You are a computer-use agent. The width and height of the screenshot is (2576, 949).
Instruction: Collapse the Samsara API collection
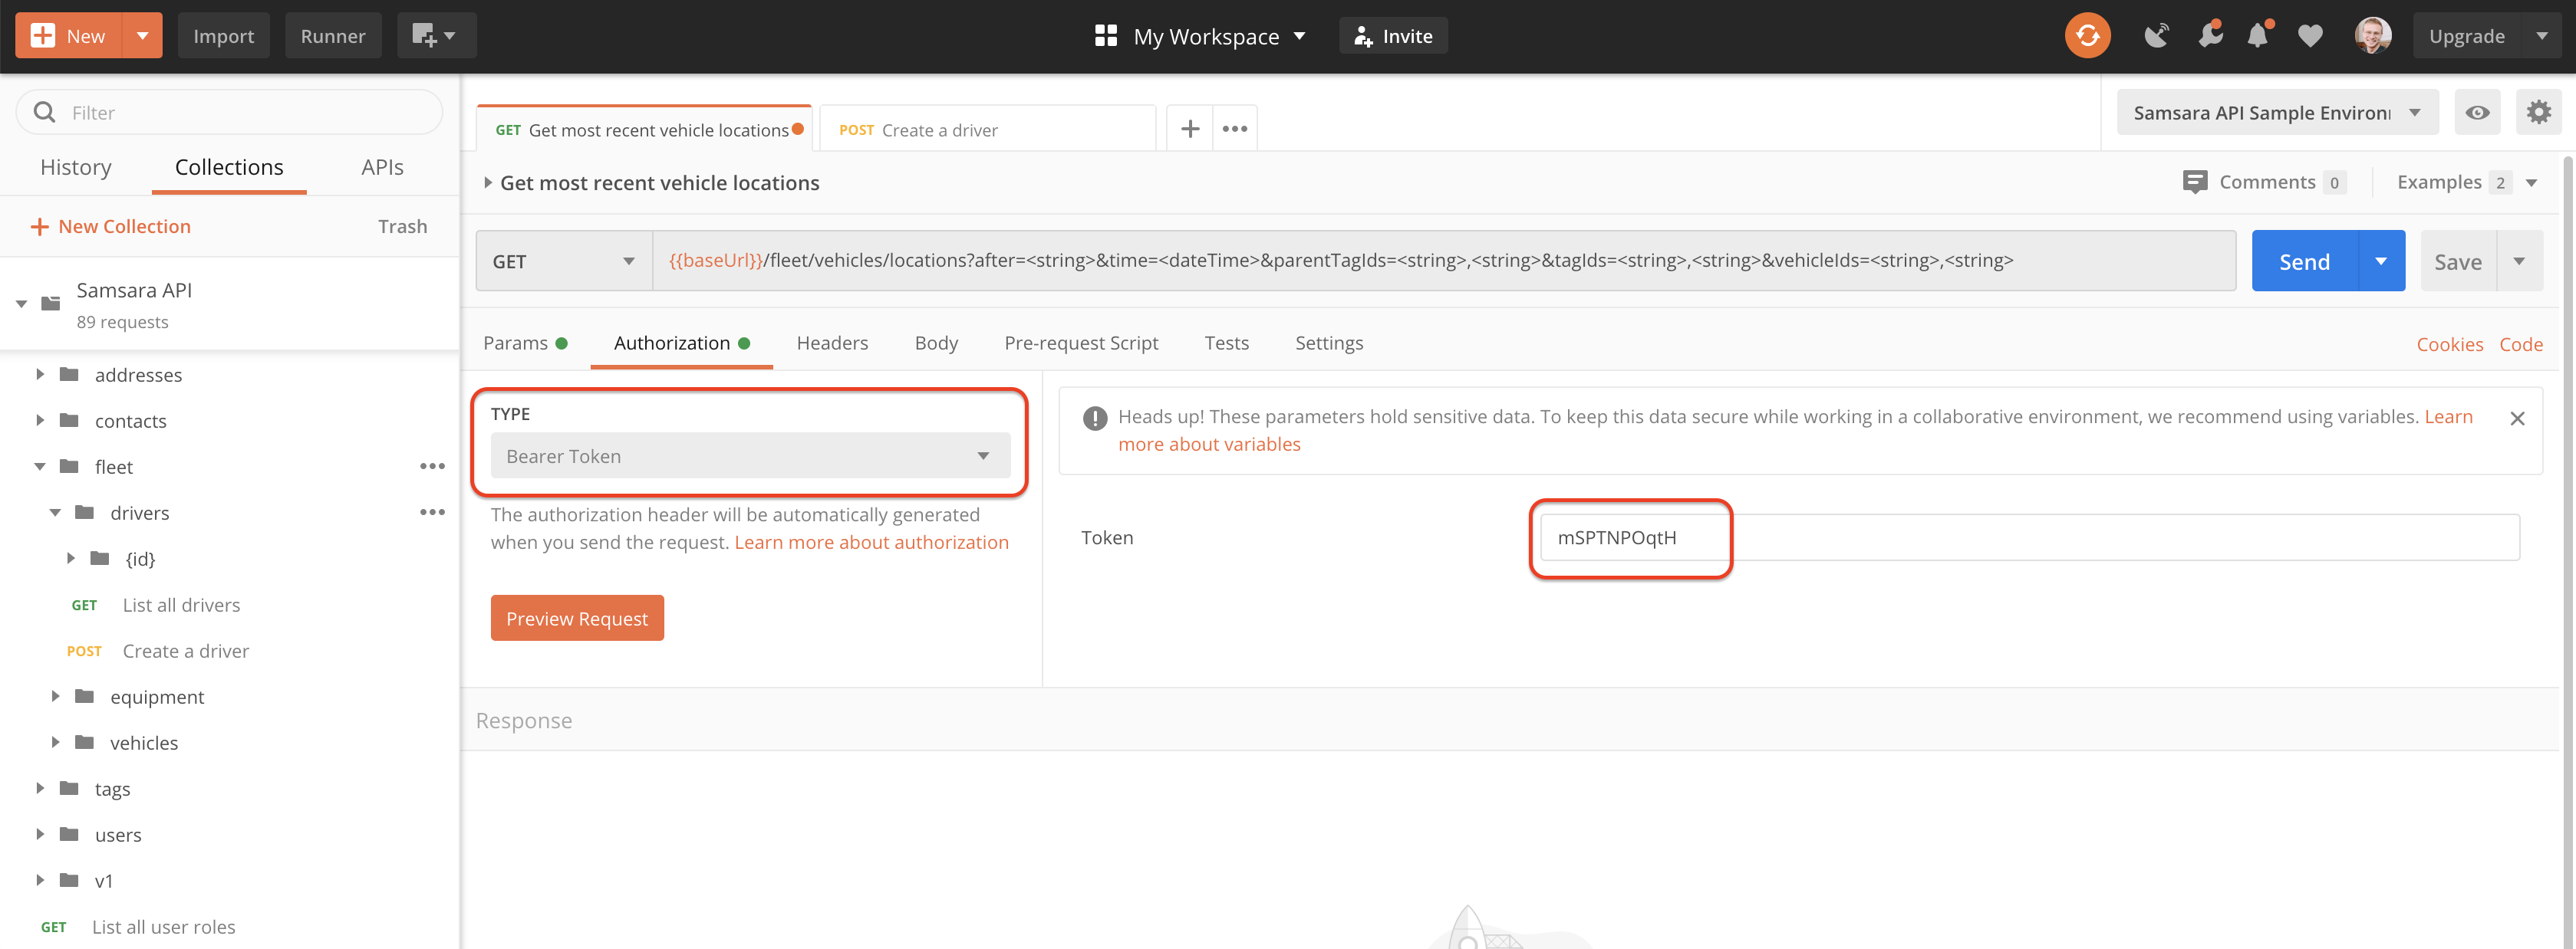[x=21, y=303]
